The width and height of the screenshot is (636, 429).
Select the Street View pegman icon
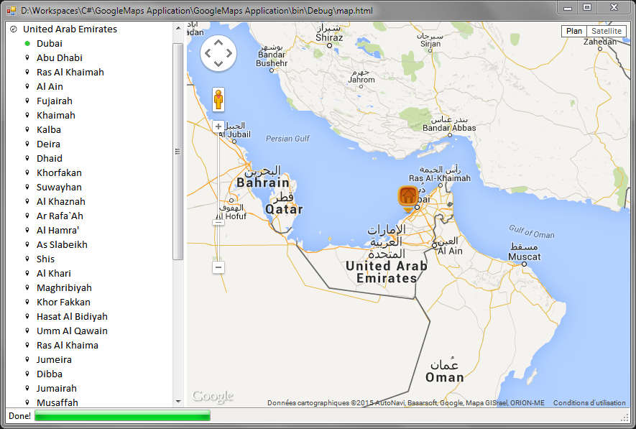(x=218, y=99)
